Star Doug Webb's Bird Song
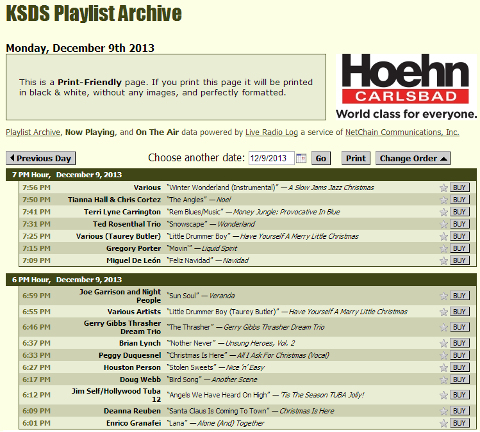The width and height of the screenshot is (480, 432). tap(443, 380)
